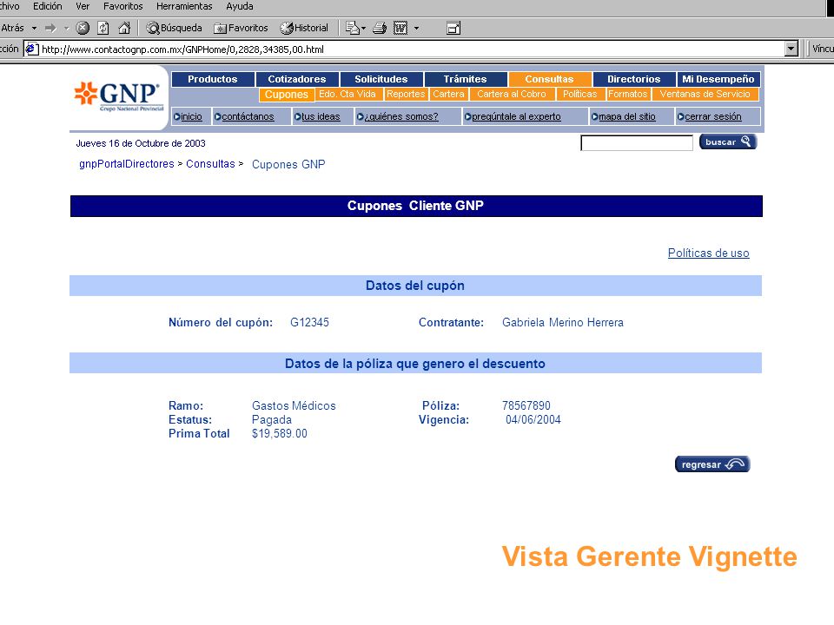Click the regresar button
Screen dimensions: 834x625
[712, 464]
